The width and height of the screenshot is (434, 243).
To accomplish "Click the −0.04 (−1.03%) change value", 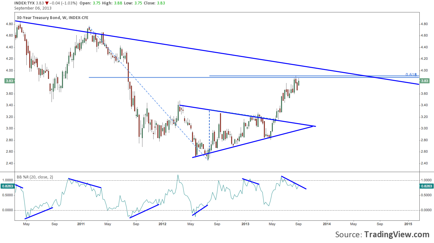I will point(63,3).
